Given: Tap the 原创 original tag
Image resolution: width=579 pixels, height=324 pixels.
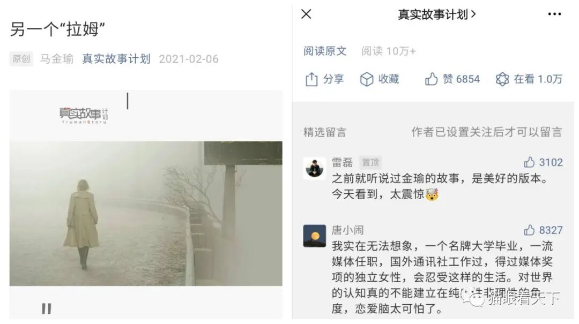Looking at the screenshot, I should [x=21, y=59].
